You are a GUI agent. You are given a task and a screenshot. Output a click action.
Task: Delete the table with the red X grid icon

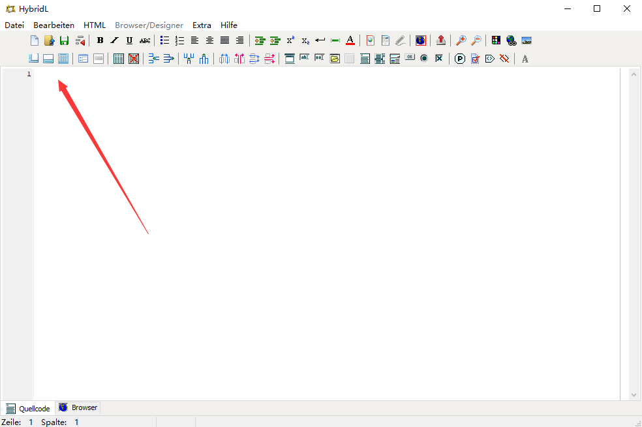click(x=134, y=59)
